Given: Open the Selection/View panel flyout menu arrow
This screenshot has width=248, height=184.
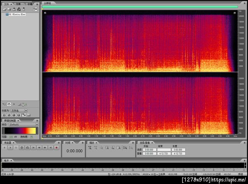Looking at the screenshot, I should [x=245, y=143].
